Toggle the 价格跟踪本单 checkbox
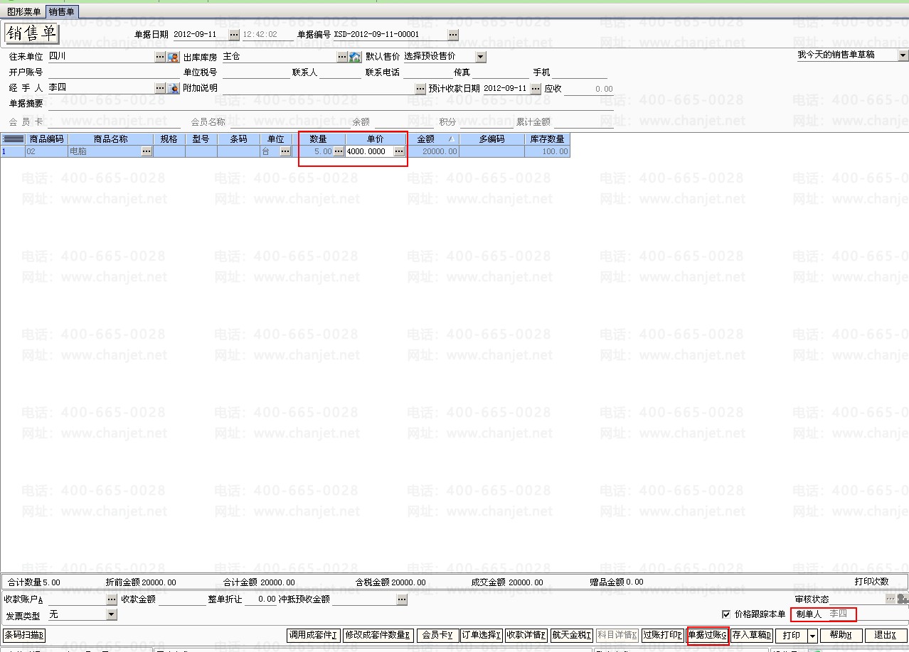This screenshot has width=909, height=652. click(726, 614)
